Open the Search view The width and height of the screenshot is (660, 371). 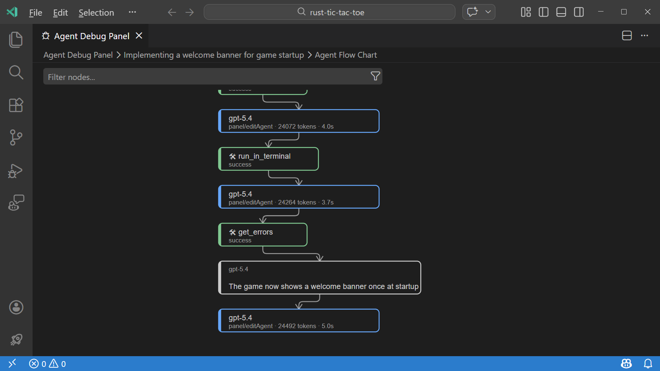[16, 72]
